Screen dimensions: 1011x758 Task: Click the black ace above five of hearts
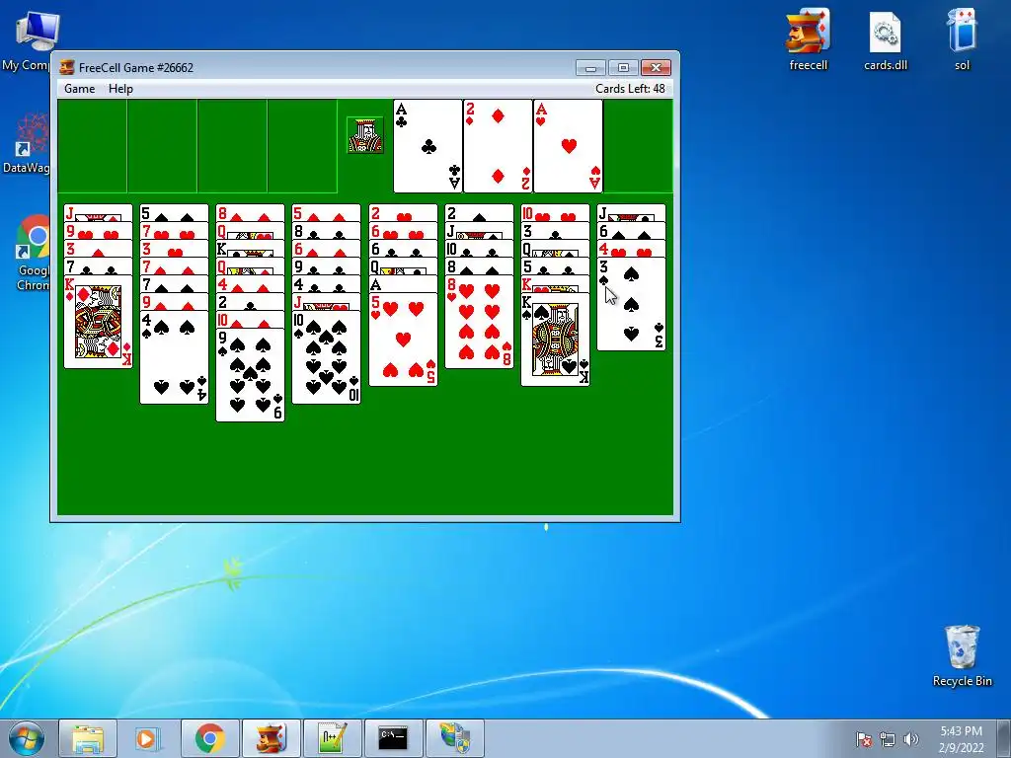(403, 283)
